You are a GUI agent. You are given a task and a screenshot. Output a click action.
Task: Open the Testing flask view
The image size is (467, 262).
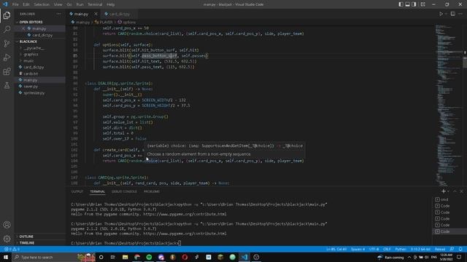7,86
